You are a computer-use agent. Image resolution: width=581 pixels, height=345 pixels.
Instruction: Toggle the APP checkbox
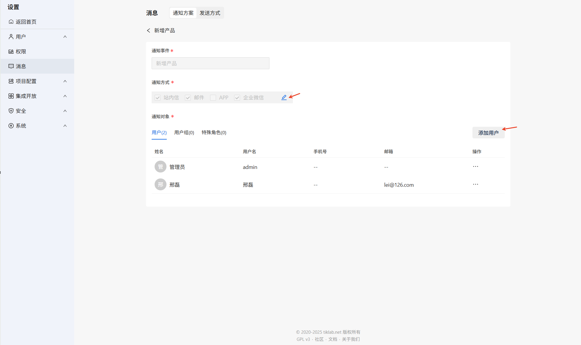[213, 98]
